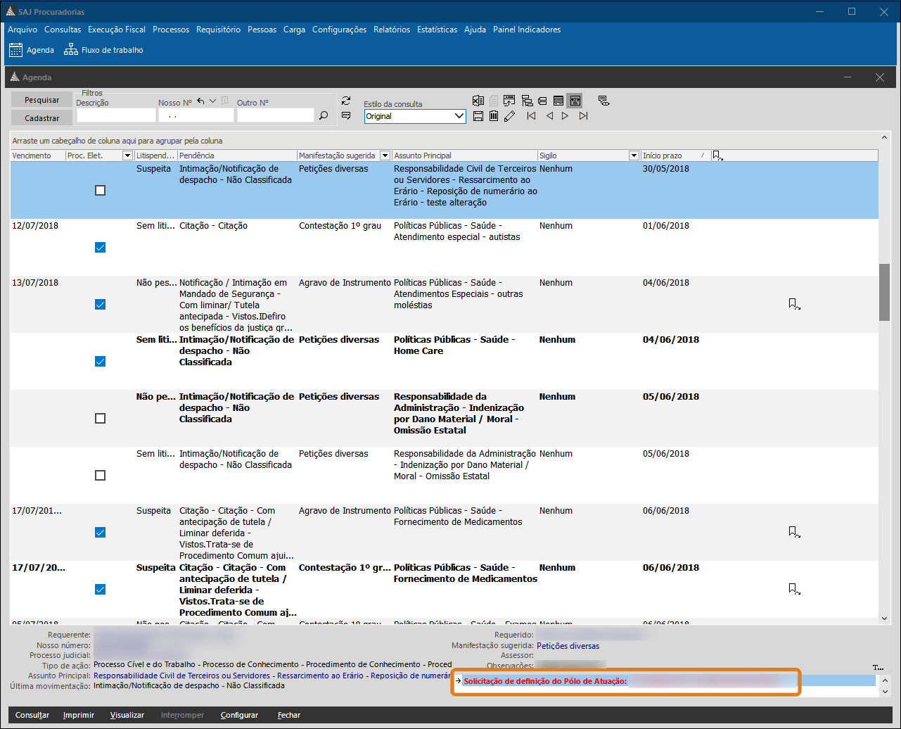
Task: Check the box in the highlighted 30/05/2018 row
Action: point(100,191)
